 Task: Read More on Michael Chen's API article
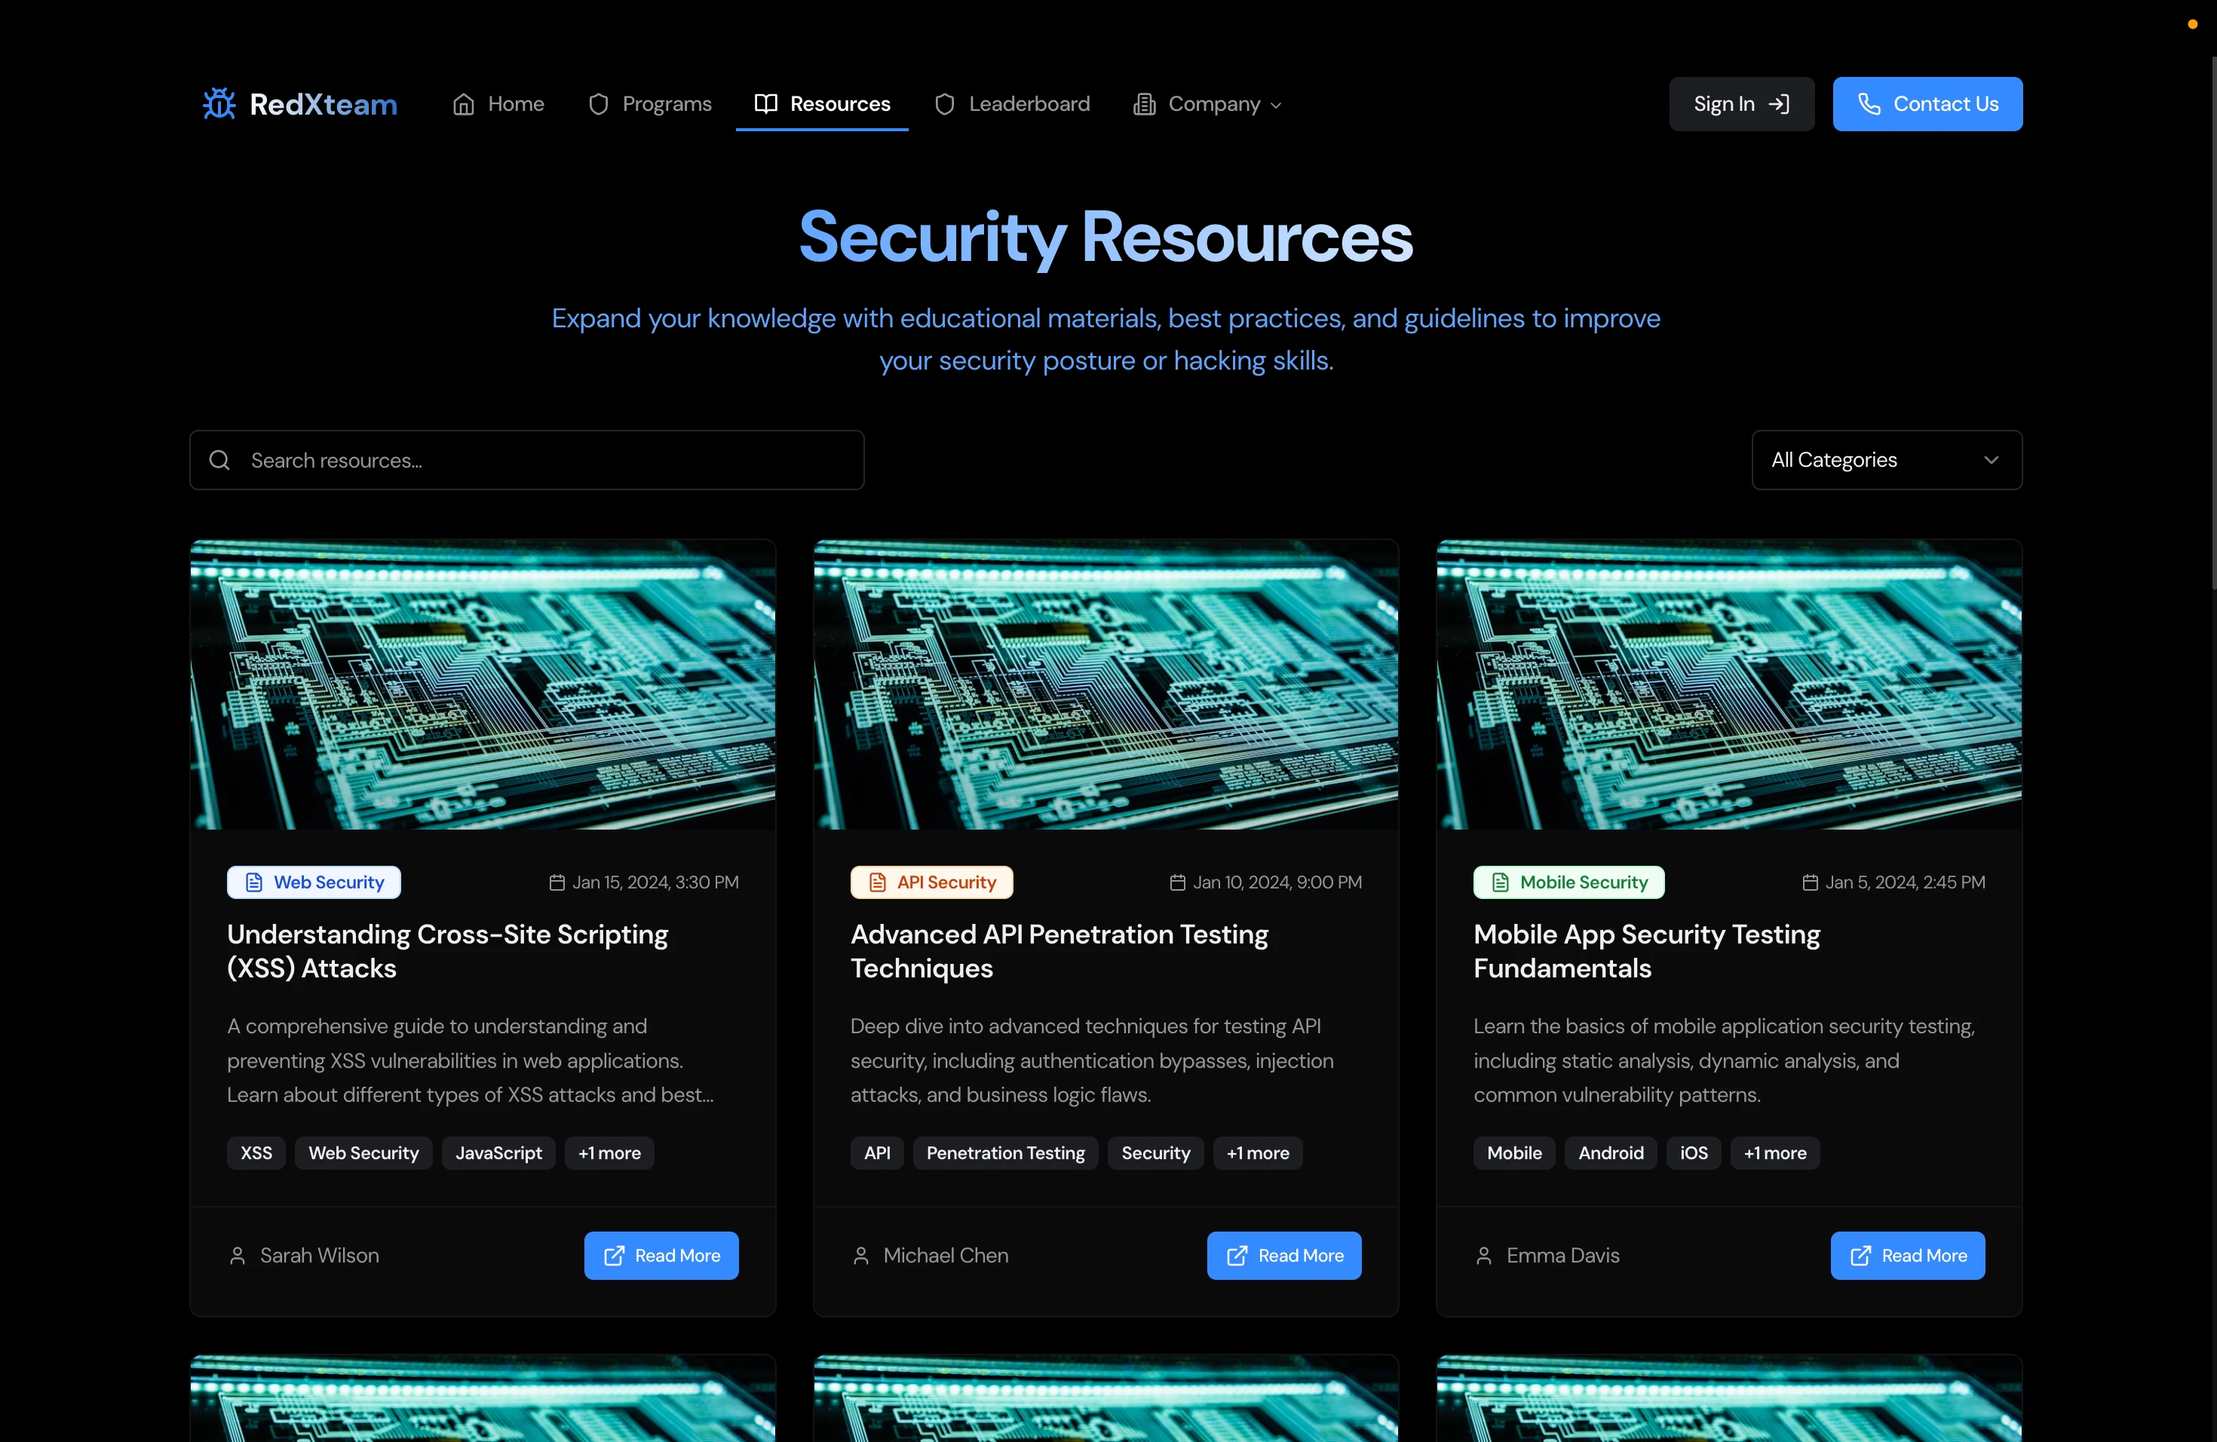click(1283, 1256)
